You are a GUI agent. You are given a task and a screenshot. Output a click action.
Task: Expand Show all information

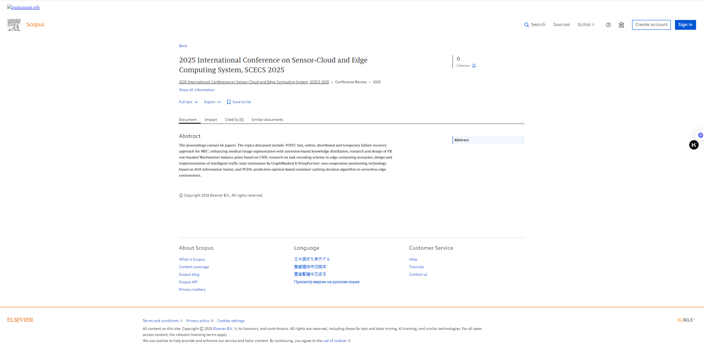pyautogui.click(x=197, y=90)
